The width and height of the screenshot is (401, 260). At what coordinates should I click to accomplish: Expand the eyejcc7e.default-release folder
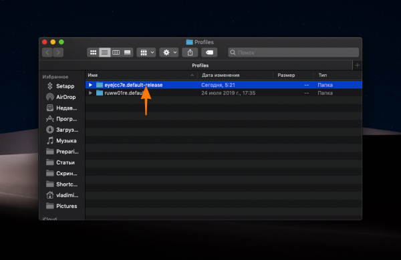90,85
